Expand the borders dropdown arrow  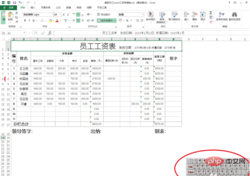pos(45,20)
